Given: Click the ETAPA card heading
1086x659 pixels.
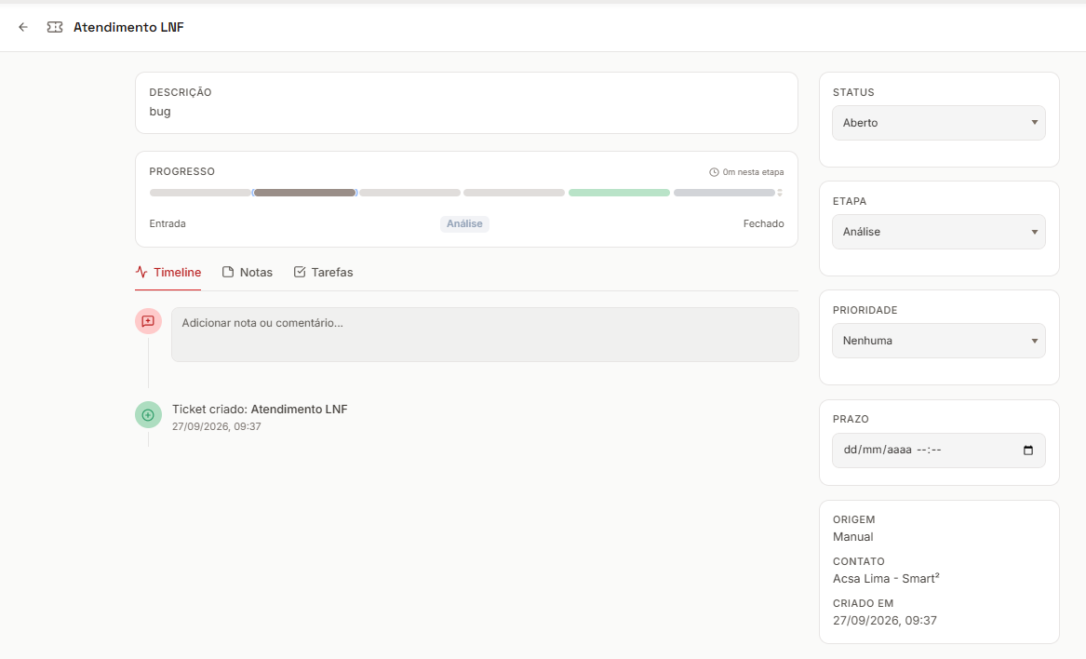Looking at the screenshot, I should click(x=850, y=201).
